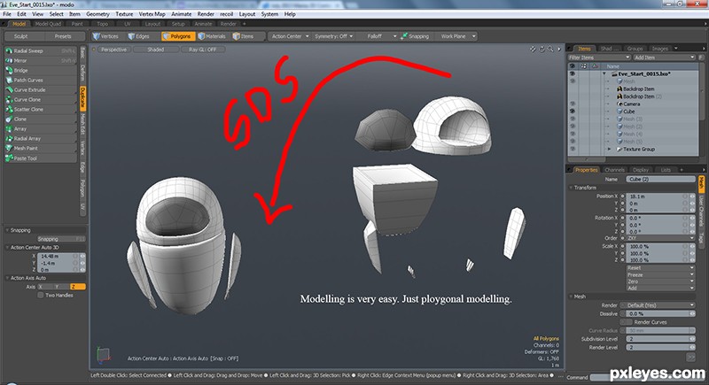Click the viewport pan/move icon

533,50
